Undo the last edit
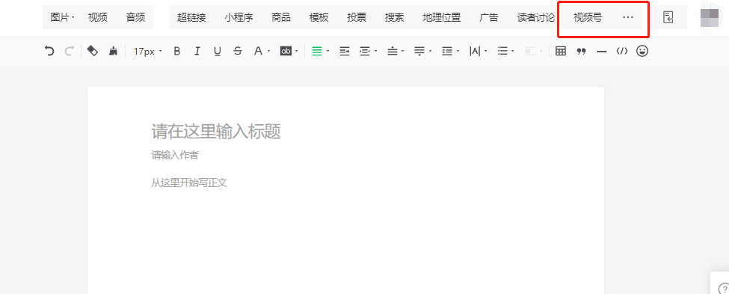This screenshot has width=729, height=294. point(49,51)
